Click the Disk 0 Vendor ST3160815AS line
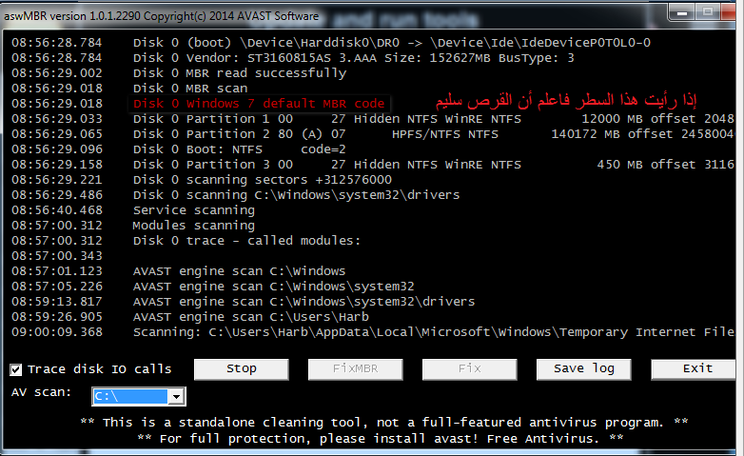Viewport: 744px width, 456px height. (x=352, y=58)
